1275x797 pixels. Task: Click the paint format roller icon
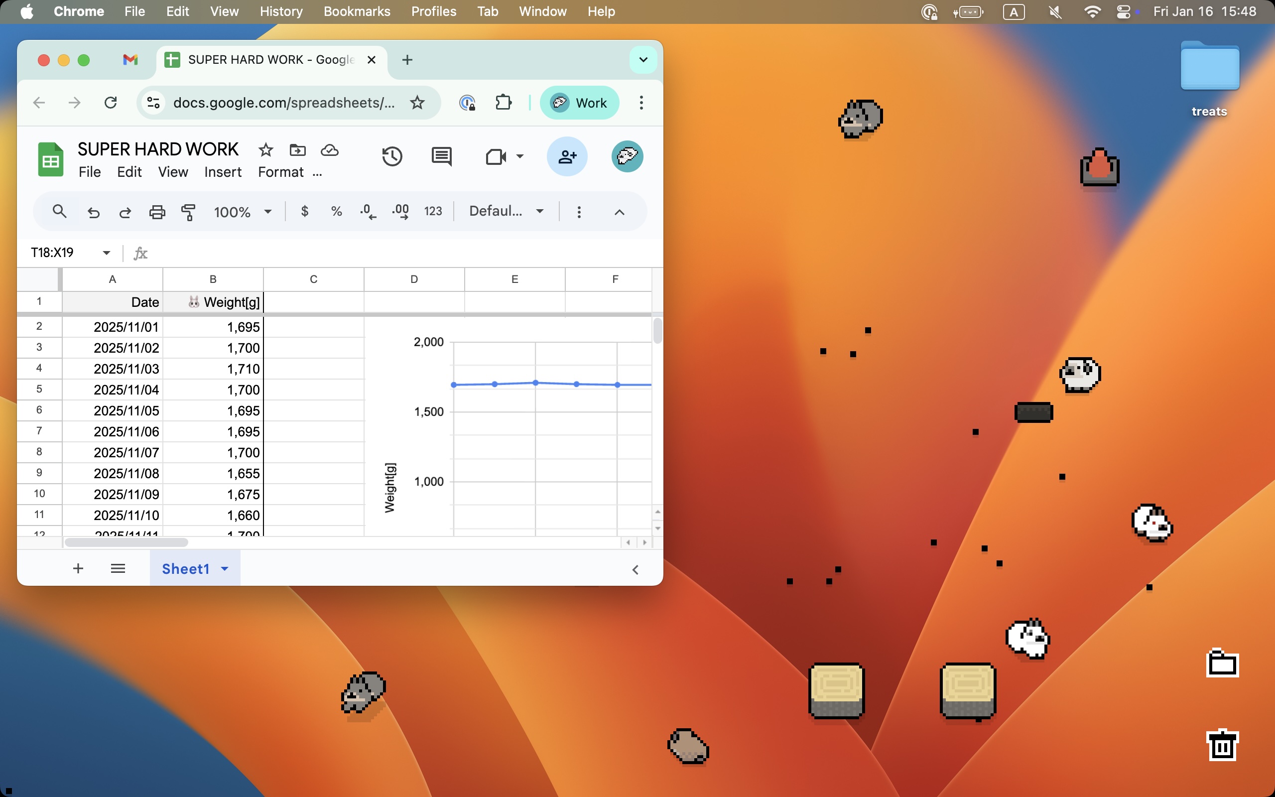(188, 212)
